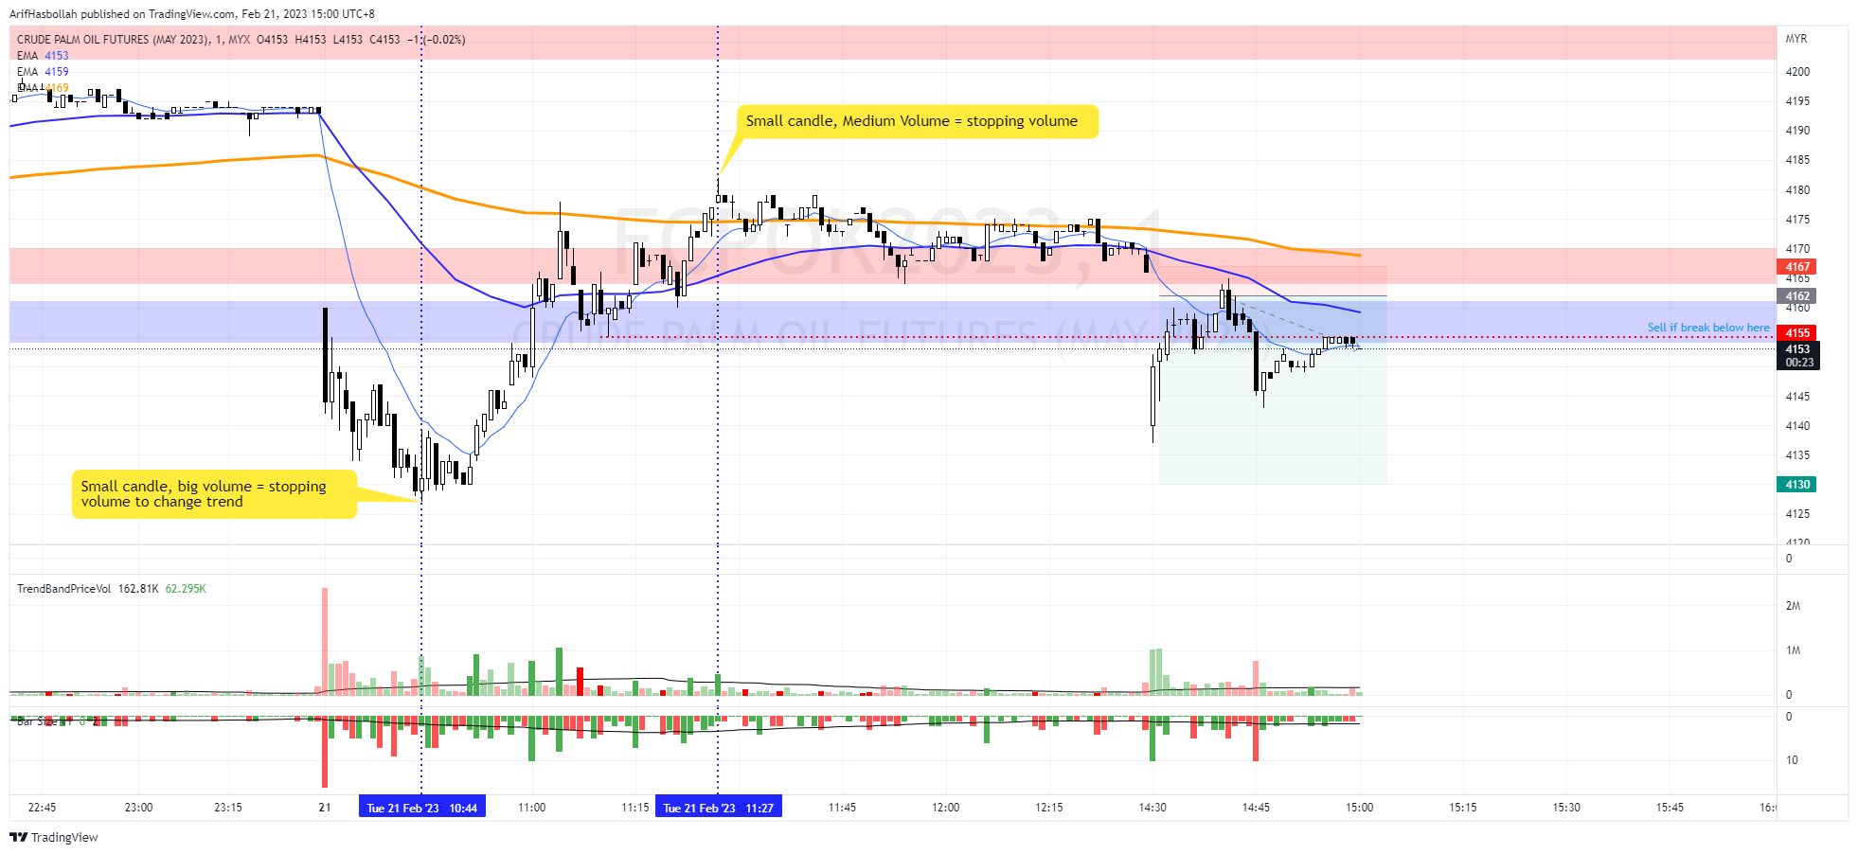Click the black 4153 current price label
The width and height of the screenshot is (1858, 854).
pos(1797,356)
